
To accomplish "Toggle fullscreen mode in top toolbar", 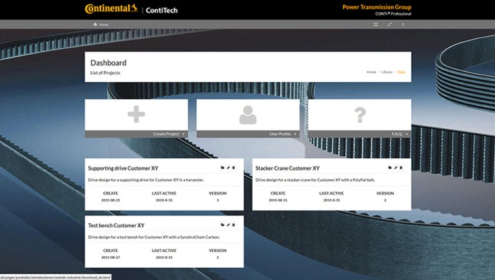I will coord(376,24).
